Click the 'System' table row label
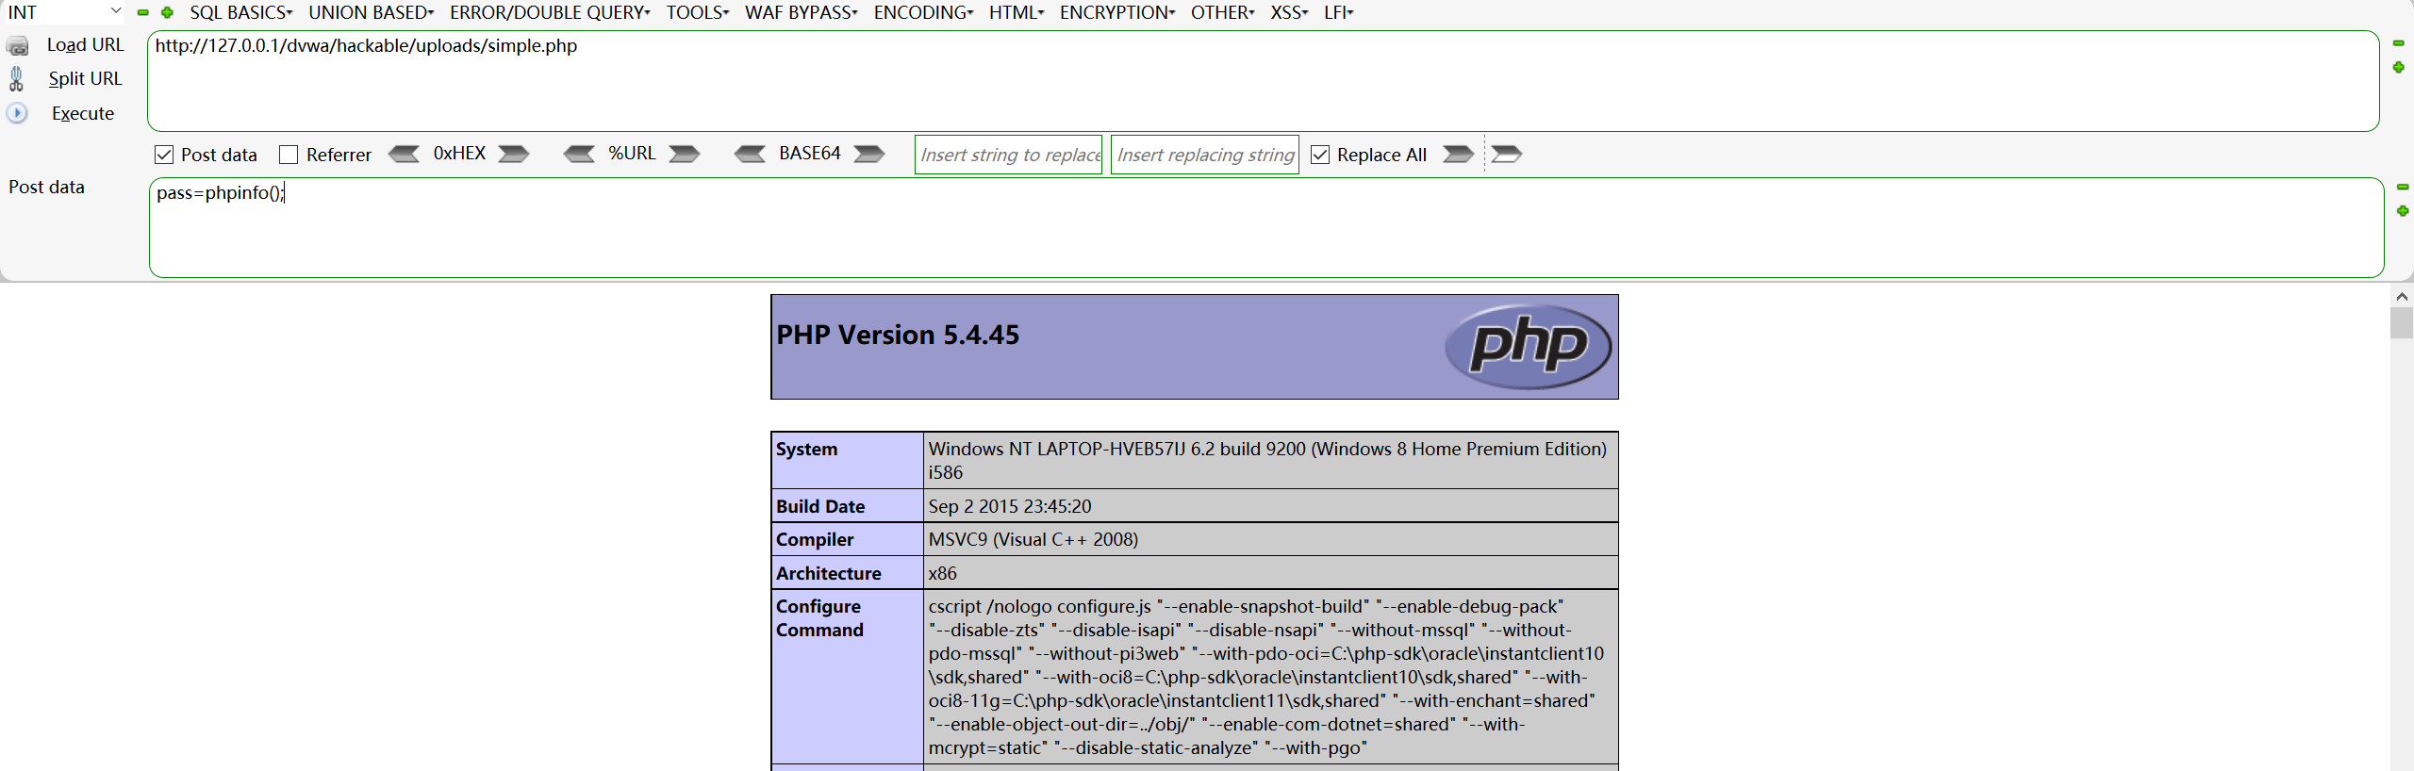Screen dimensions: 2414x771 tap(806, 450)
